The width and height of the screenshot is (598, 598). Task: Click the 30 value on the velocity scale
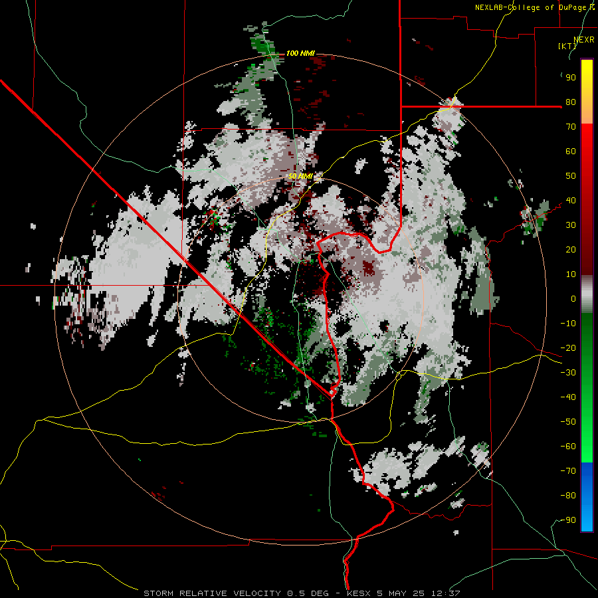(571, 225)
